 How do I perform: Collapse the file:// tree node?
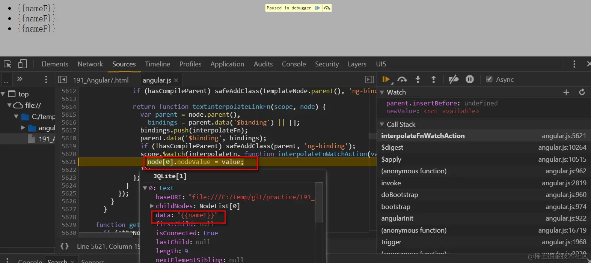pos(9,105)
